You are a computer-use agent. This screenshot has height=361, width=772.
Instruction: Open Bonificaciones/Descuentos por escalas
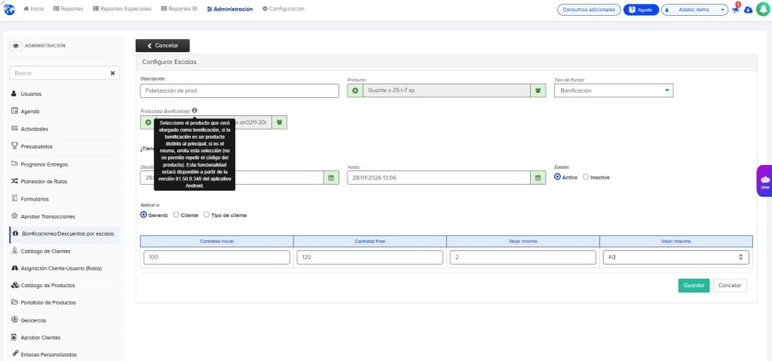point(64,234)
